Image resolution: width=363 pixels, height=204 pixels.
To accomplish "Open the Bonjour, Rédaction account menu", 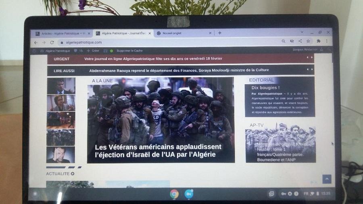I will coord(308,50).
